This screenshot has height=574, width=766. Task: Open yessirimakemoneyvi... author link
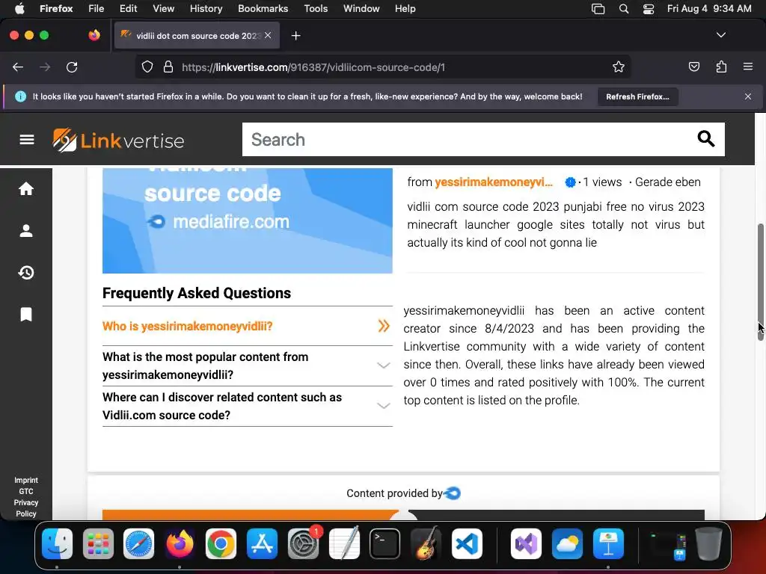pos(494,182)
